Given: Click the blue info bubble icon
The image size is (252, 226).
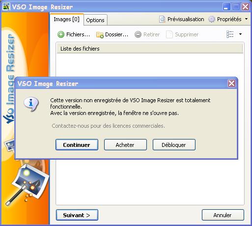Looking at the screenshot, I should 31,104.
